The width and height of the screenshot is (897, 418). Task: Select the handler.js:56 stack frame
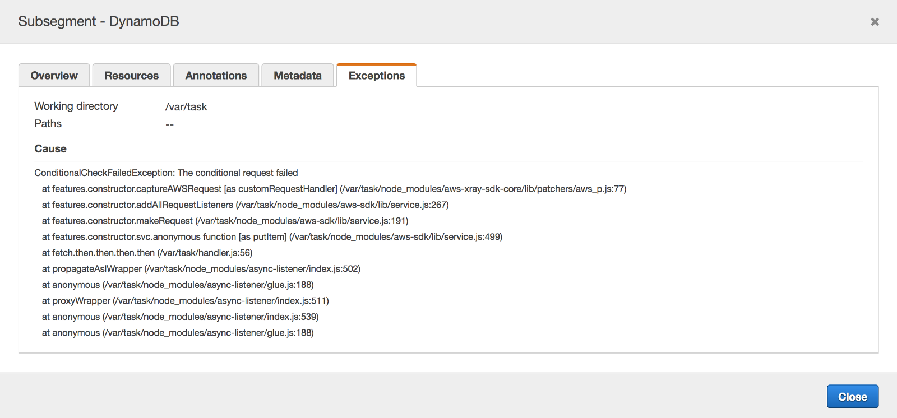(147, 253)
